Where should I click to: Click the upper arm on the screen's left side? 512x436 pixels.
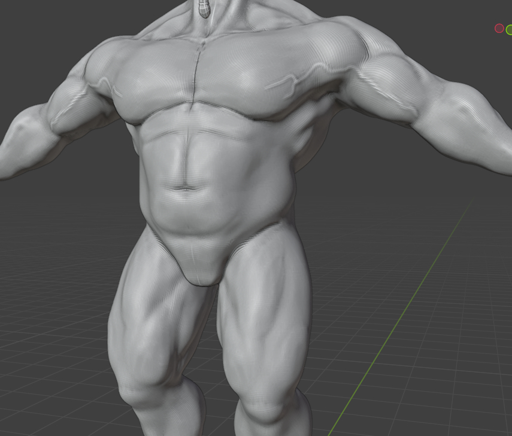[75, 102]
